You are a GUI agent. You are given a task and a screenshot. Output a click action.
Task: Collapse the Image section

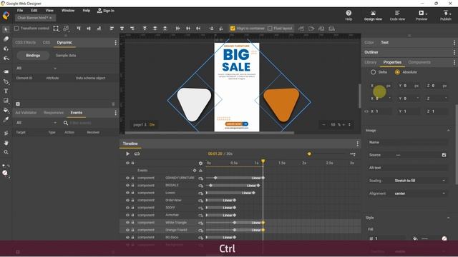(x=449, y=131)
